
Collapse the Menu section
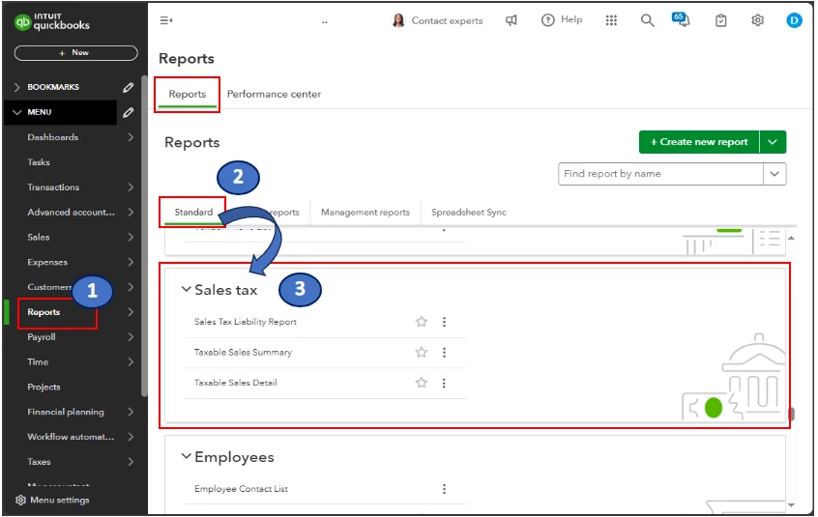(x=16, y=112)
